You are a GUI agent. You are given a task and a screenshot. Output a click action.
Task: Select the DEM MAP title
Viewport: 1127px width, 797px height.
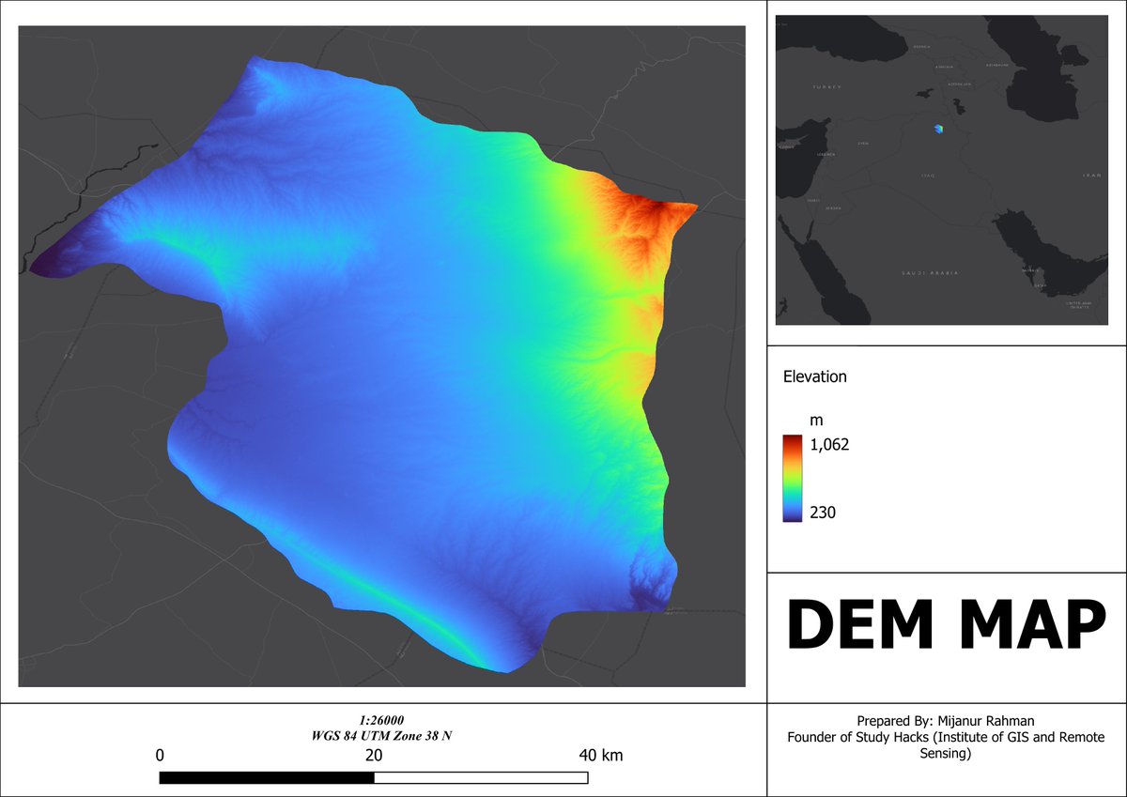coord(947,622)
